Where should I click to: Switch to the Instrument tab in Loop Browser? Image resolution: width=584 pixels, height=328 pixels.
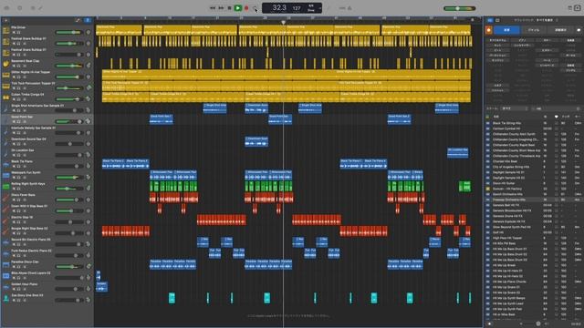pos(506,30)
